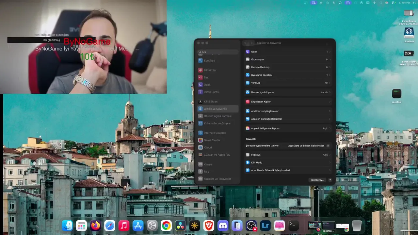The width and height of the screenshot is (418, 235).
Task: Click the date and time in the menu bar
Action: coord(408,3)
